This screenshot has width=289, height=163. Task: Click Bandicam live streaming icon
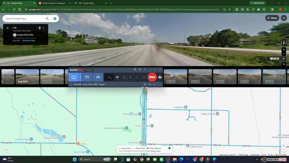pyautogui.click(x=154, y=84)
